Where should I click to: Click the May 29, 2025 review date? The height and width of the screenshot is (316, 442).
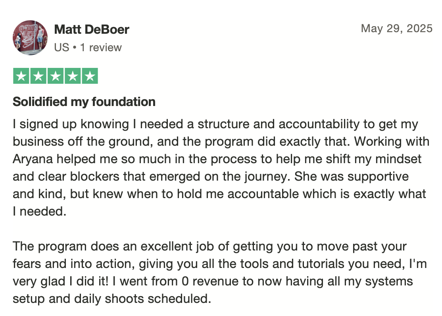(x=397, y=29)
